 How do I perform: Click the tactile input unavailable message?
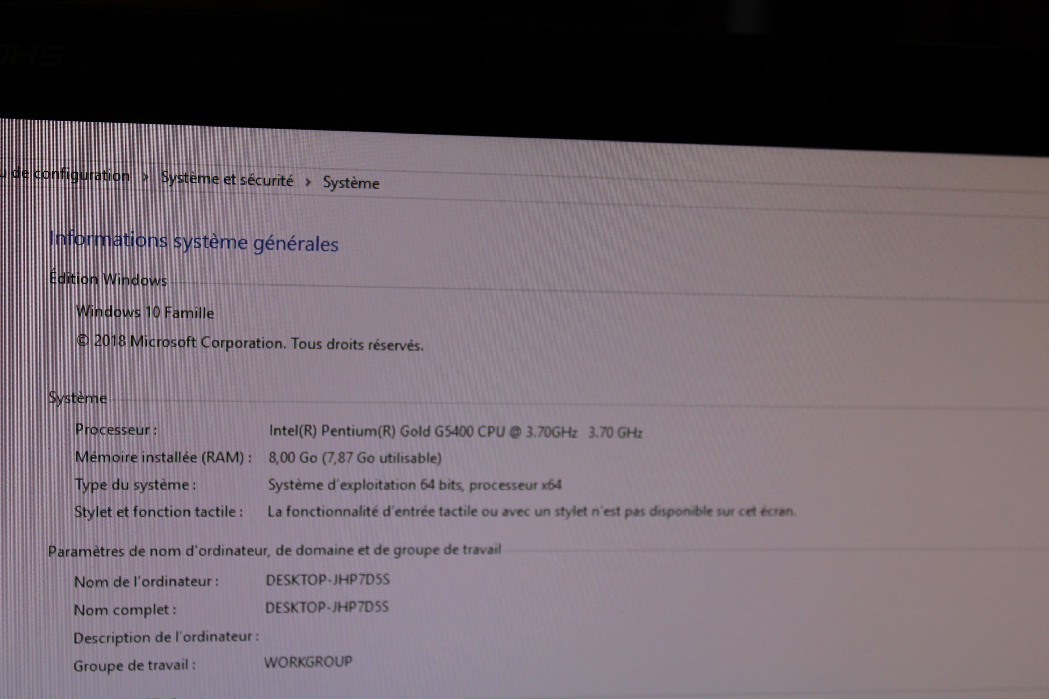531,511
